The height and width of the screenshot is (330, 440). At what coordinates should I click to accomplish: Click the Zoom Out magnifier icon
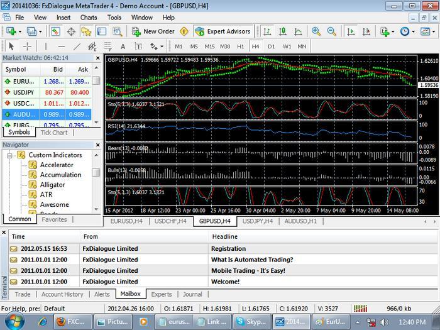(x=331, y=31)
